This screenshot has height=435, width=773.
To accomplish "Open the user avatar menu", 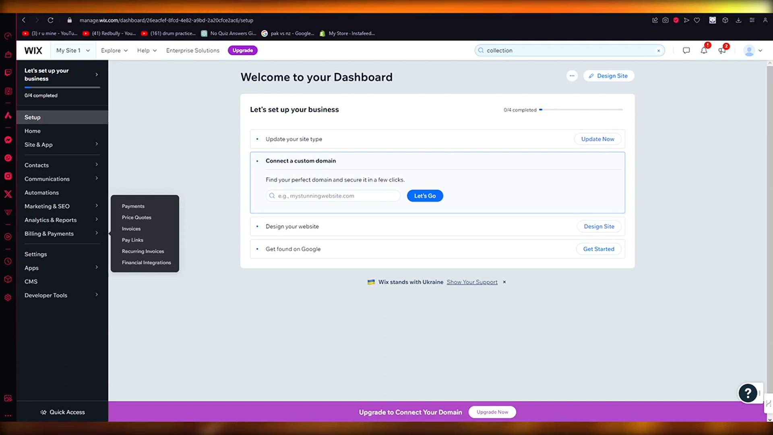I will click(x=752, y=50).
